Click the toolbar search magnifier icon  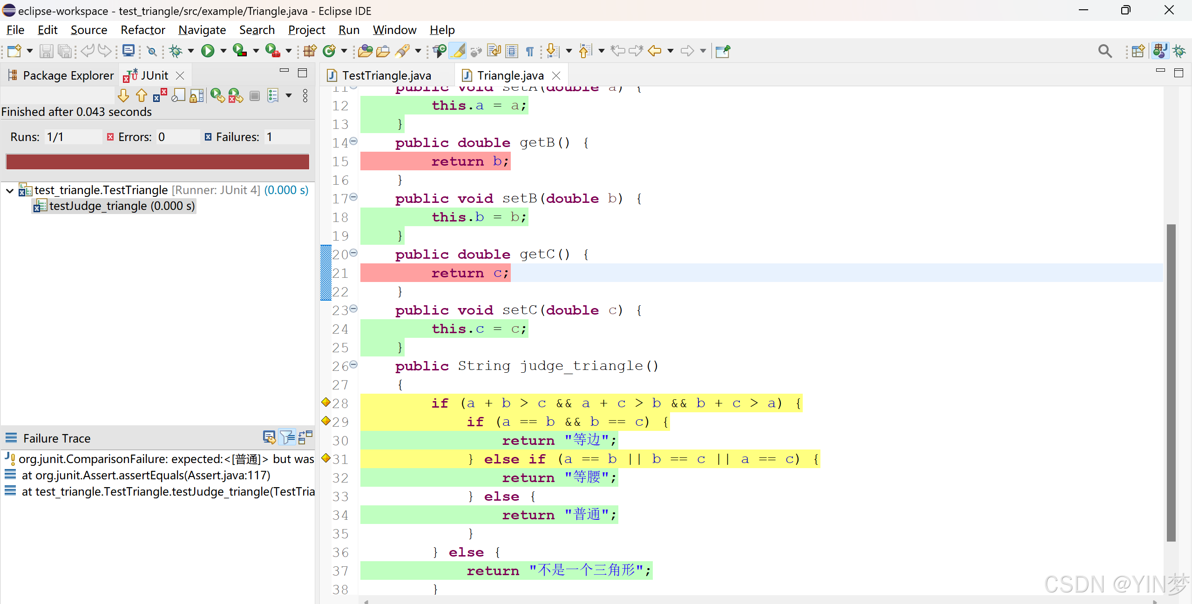tap(1105, 51)
